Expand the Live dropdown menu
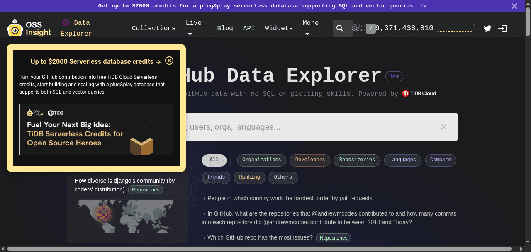The height and width of the screenshot is (252, 531). point(194,28)
